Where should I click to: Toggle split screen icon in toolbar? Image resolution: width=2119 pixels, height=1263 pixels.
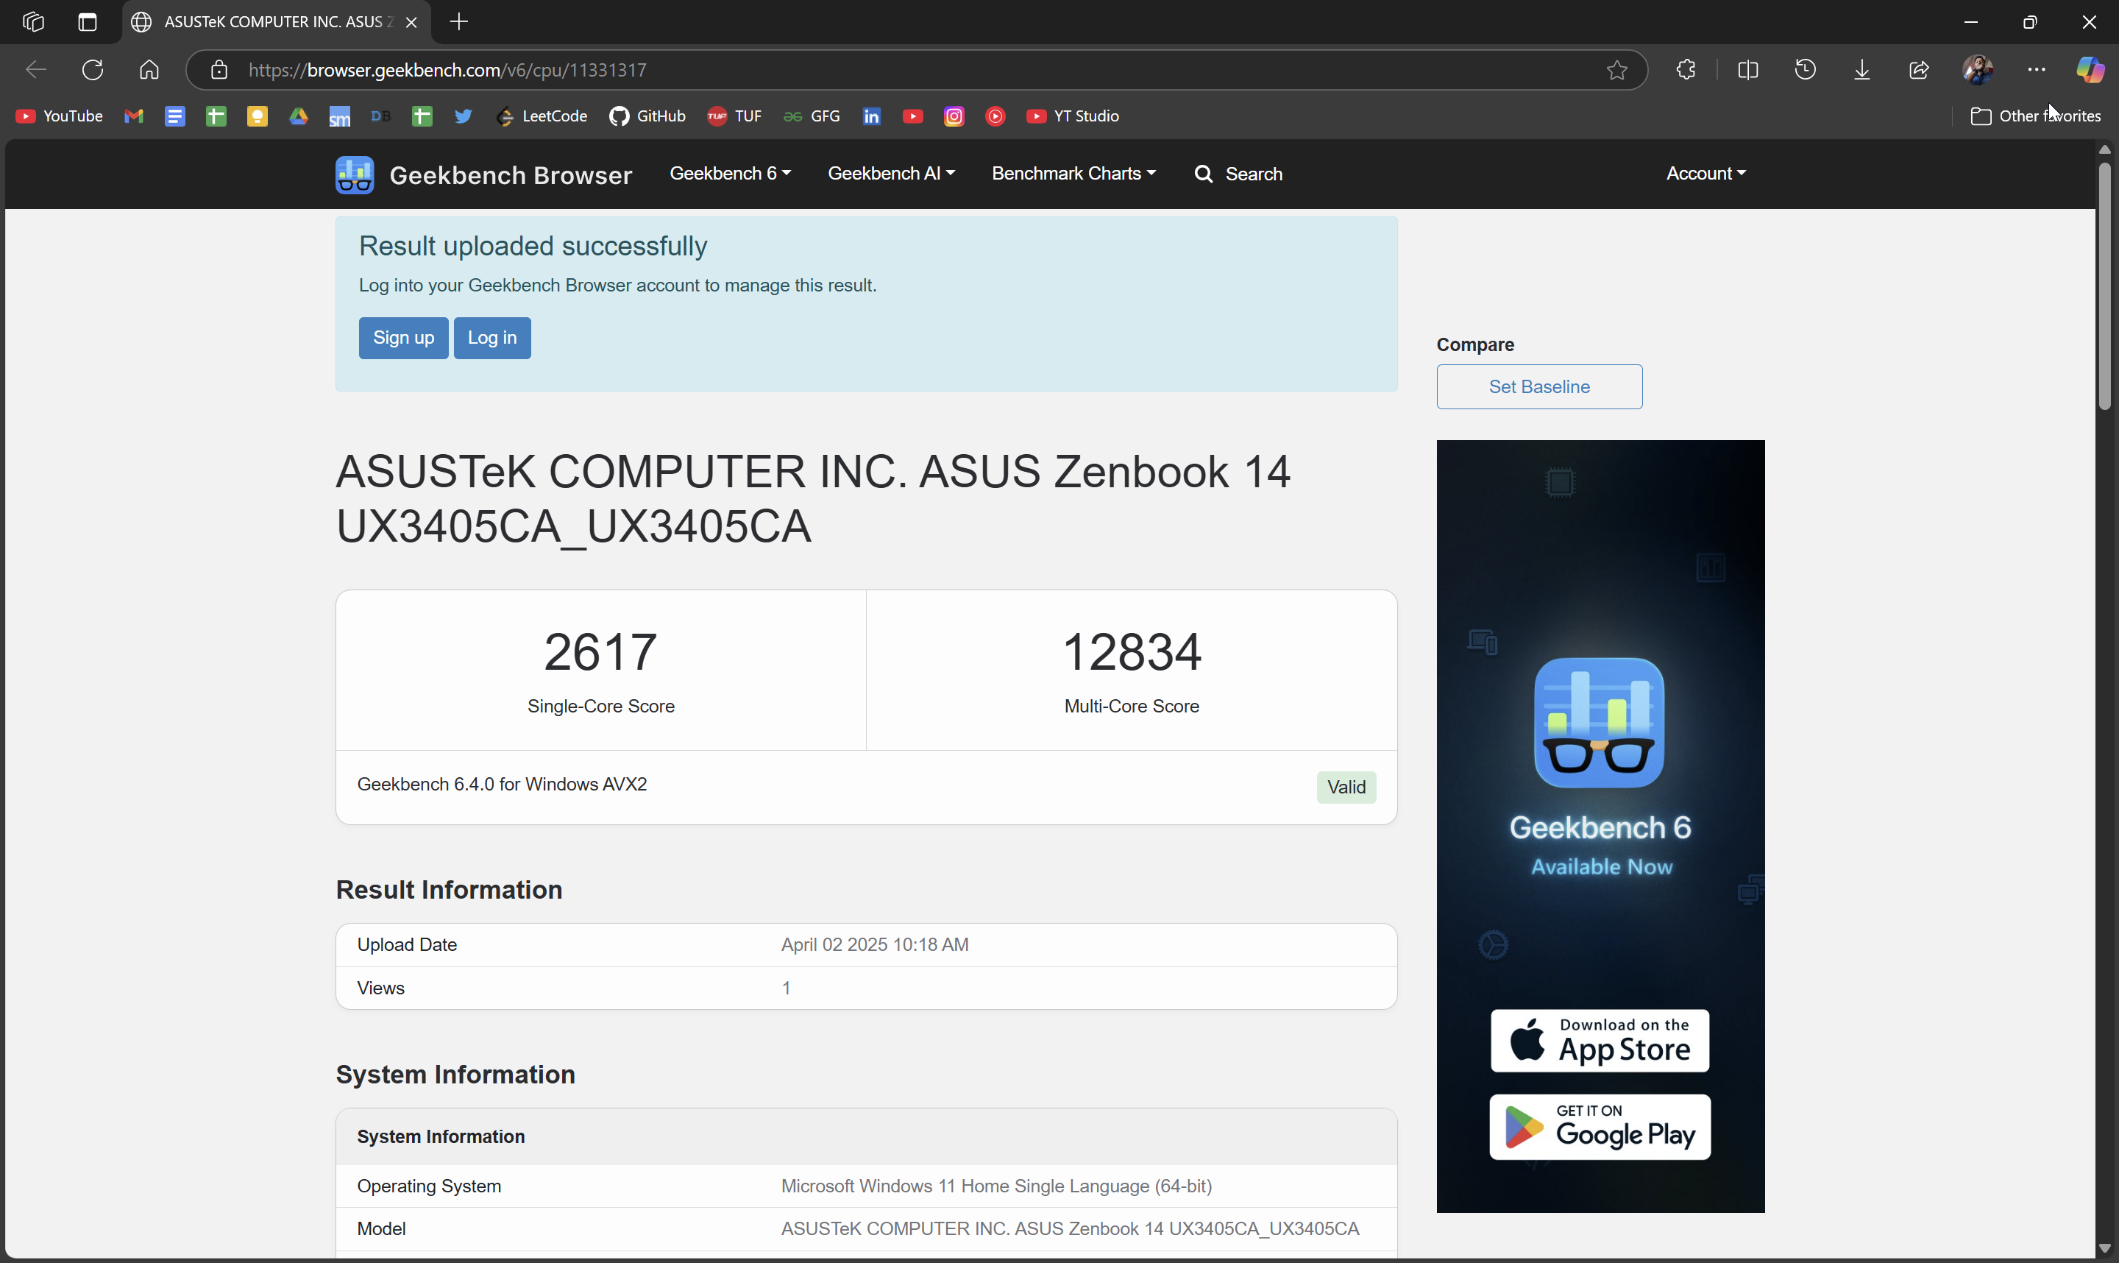(x=1748, y=70)
